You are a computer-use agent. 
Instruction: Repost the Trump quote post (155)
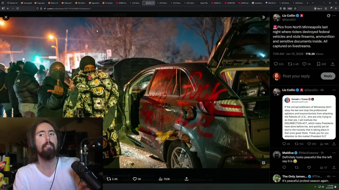tap(299, 144)
